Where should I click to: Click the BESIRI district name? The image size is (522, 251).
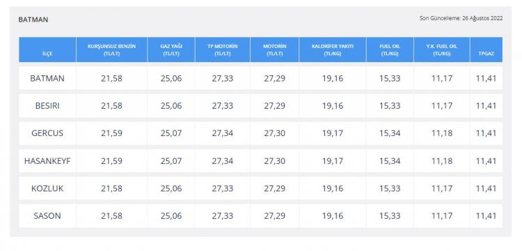tap(47, 106)
